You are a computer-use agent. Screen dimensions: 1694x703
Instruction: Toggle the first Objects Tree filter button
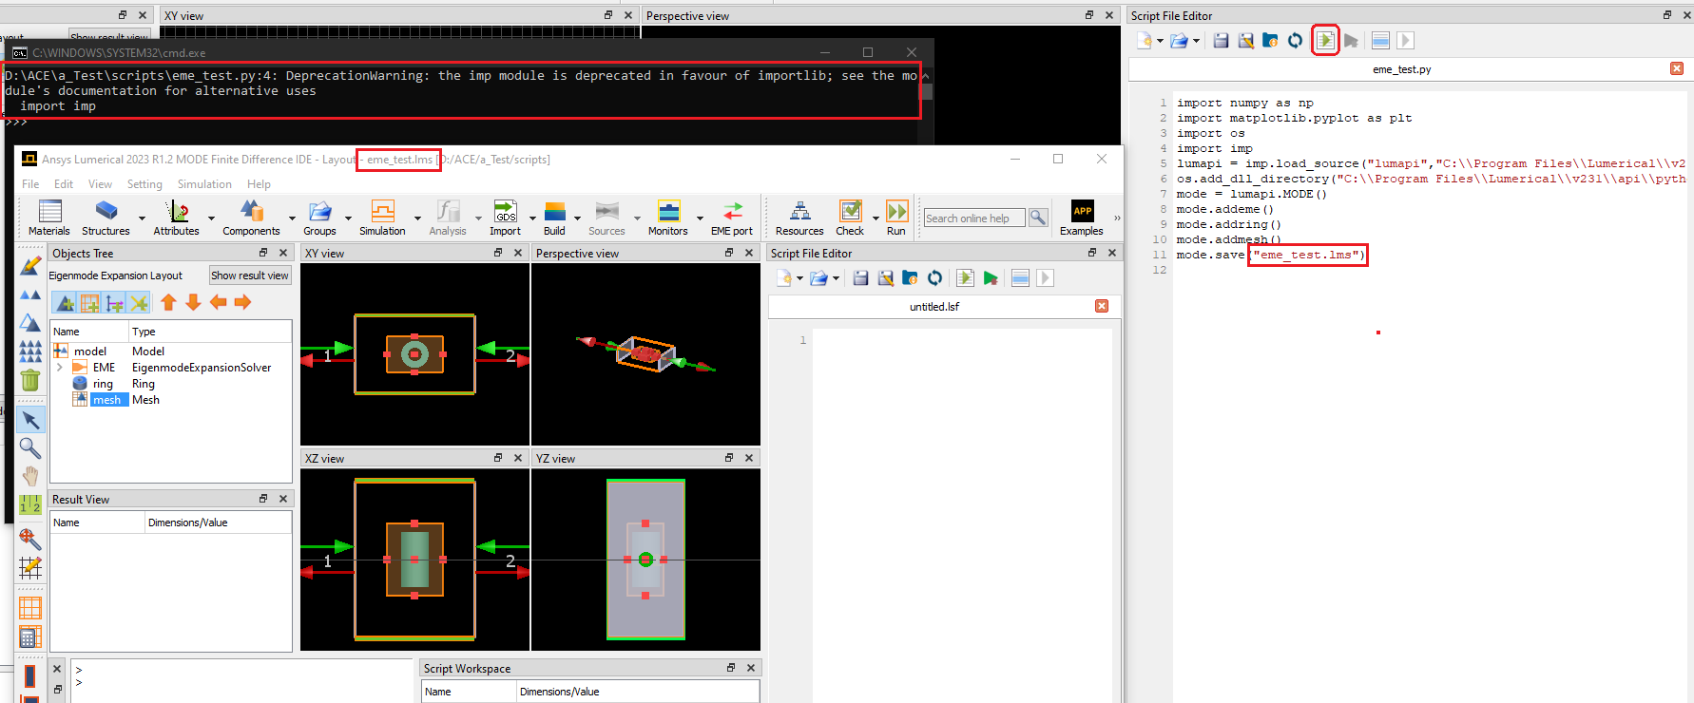coord(66,303)
